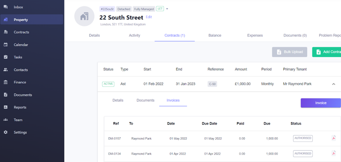Click the Contracts sidebar icon
The height and width of the screenshot is (162, 341).
[x=6, y=32]
